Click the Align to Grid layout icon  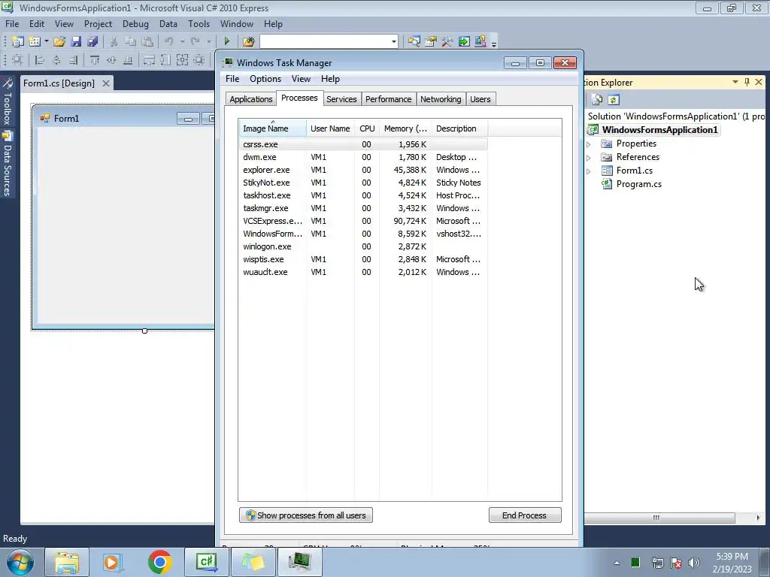coord(17,60)
